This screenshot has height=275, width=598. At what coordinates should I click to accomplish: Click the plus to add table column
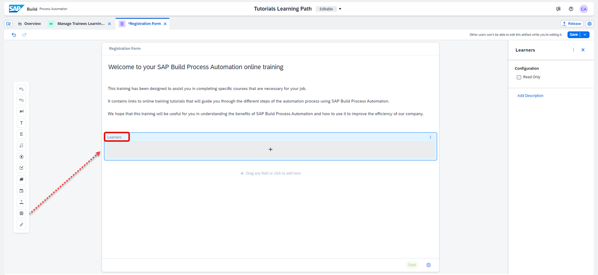pyautogui.click(x=270, y=149)
